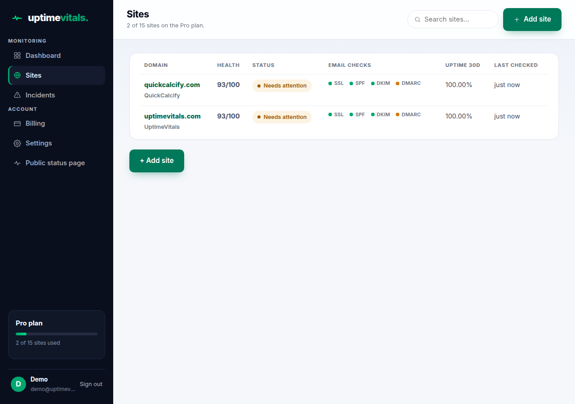Click the search magnifier icon

click(x=417, y=20)
